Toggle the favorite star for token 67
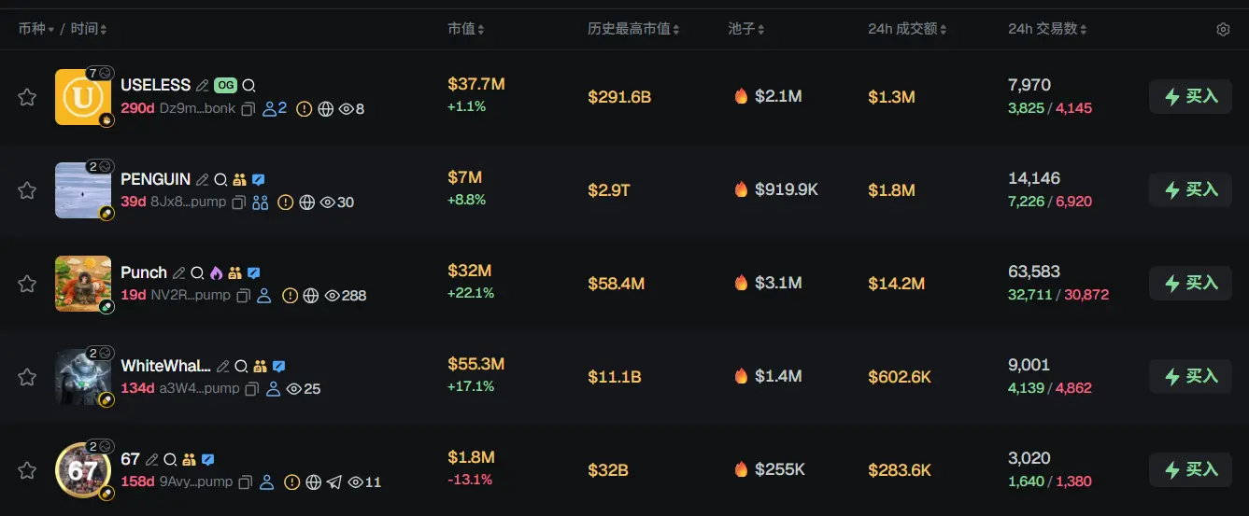 [27, 470]
